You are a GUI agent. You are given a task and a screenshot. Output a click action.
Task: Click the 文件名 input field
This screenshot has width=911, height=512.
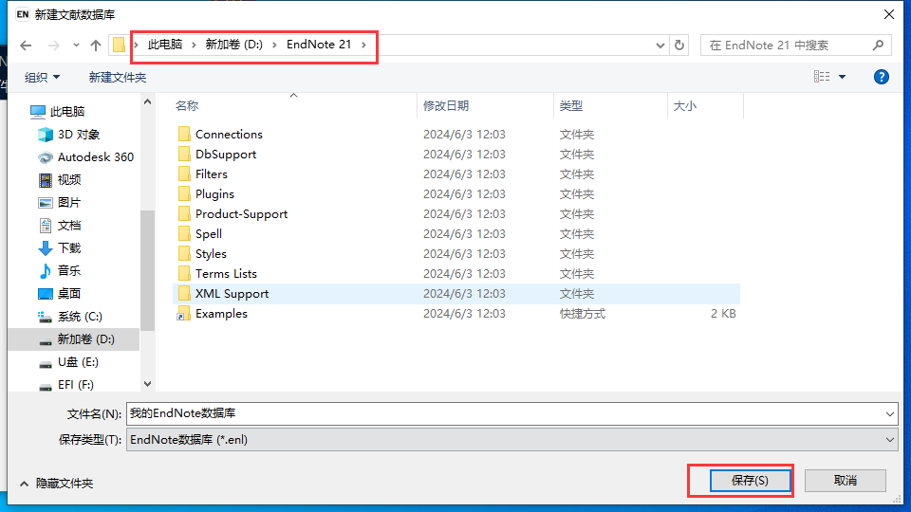[504, 413]
